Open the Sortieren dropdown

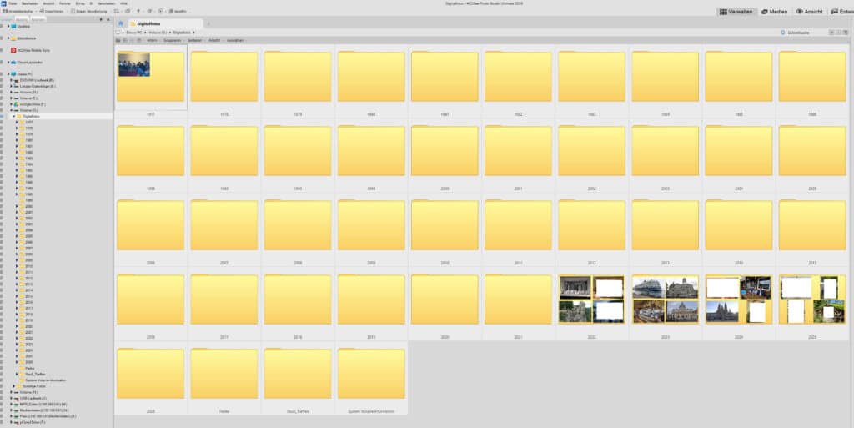coord(192,40)
